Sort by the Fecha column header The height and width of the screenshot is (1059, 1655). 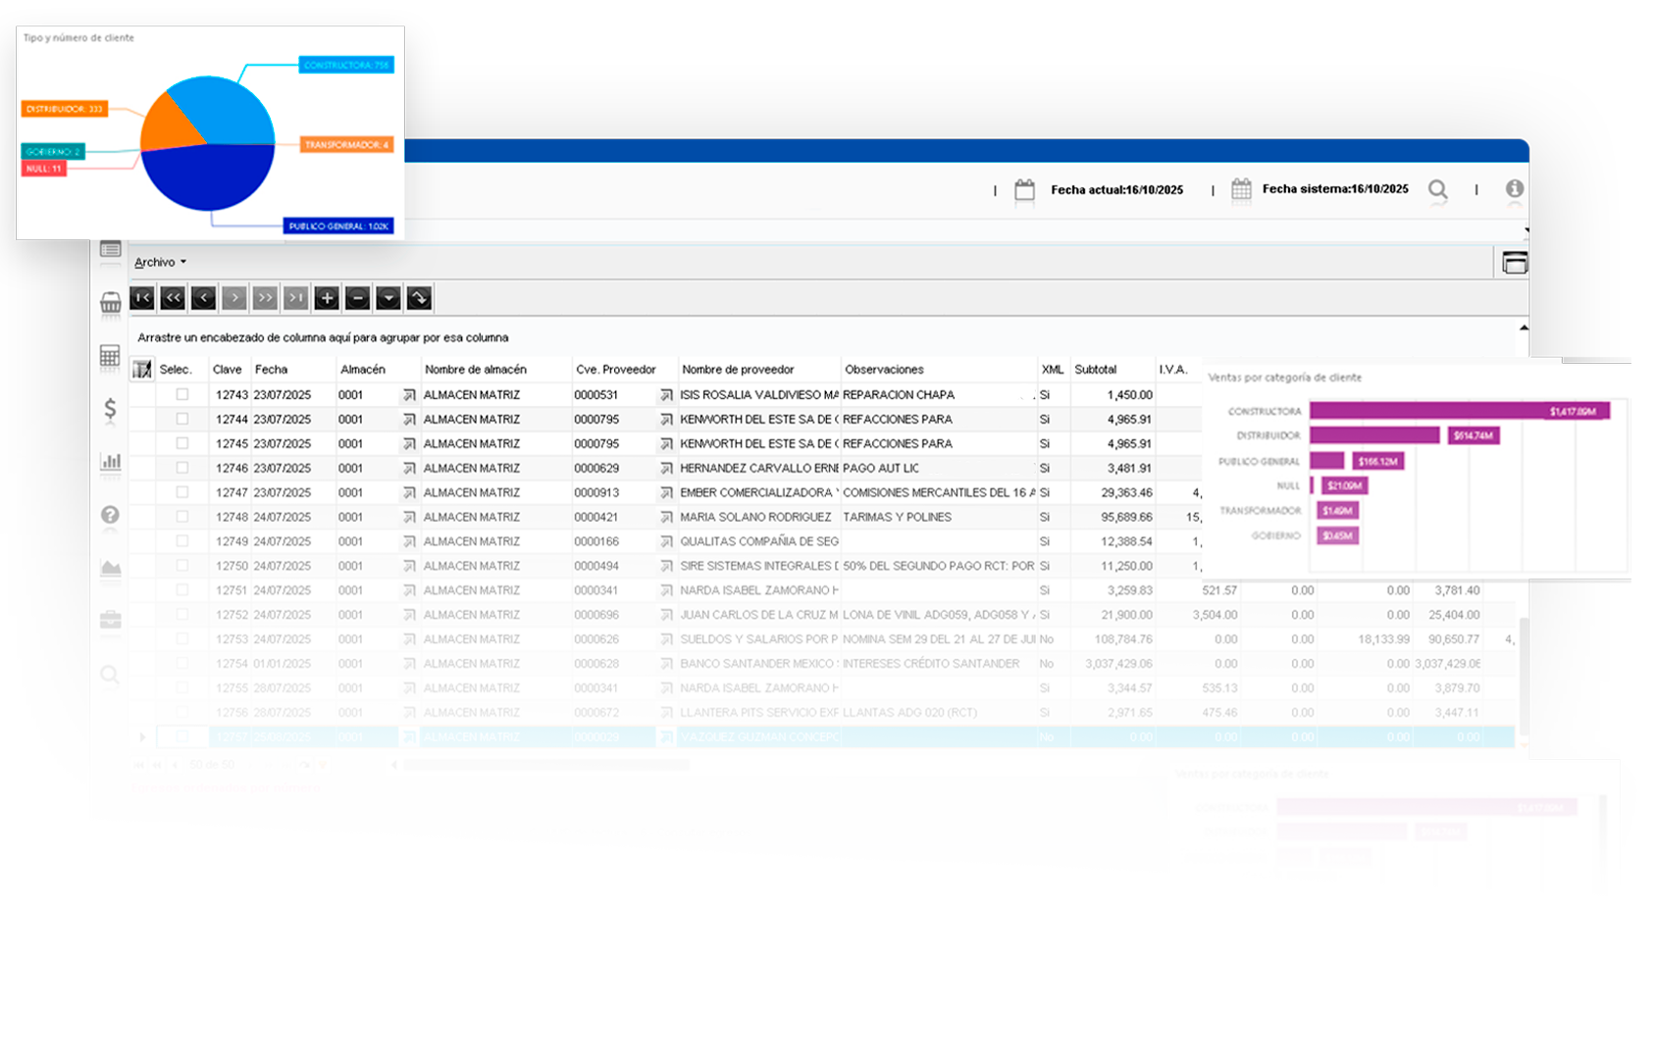pos(292,370)
